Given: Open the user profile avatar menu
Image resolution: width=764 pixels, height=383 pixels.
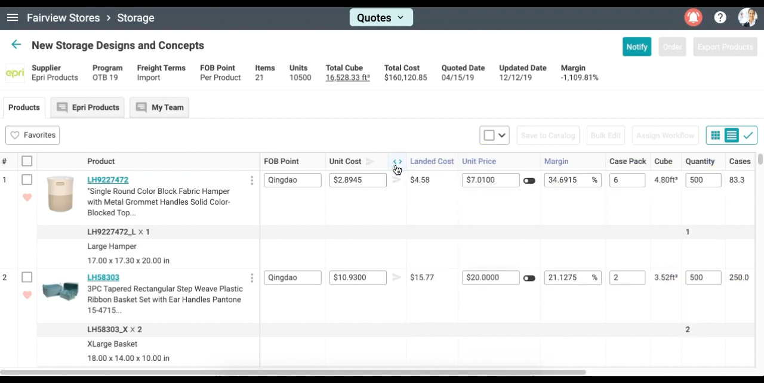Looking at the screenshot, I should click(747, 18).
